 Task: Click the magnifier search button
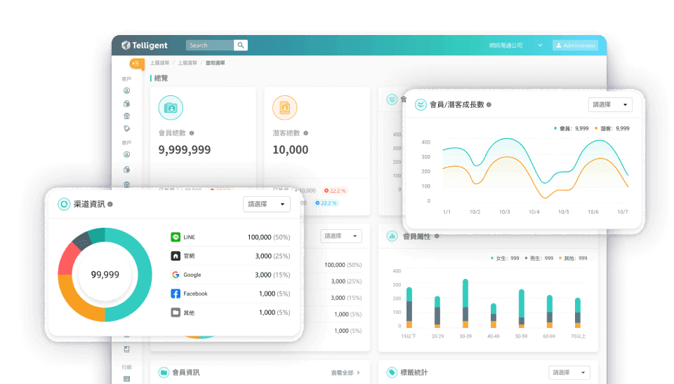[x=241, y=45]
